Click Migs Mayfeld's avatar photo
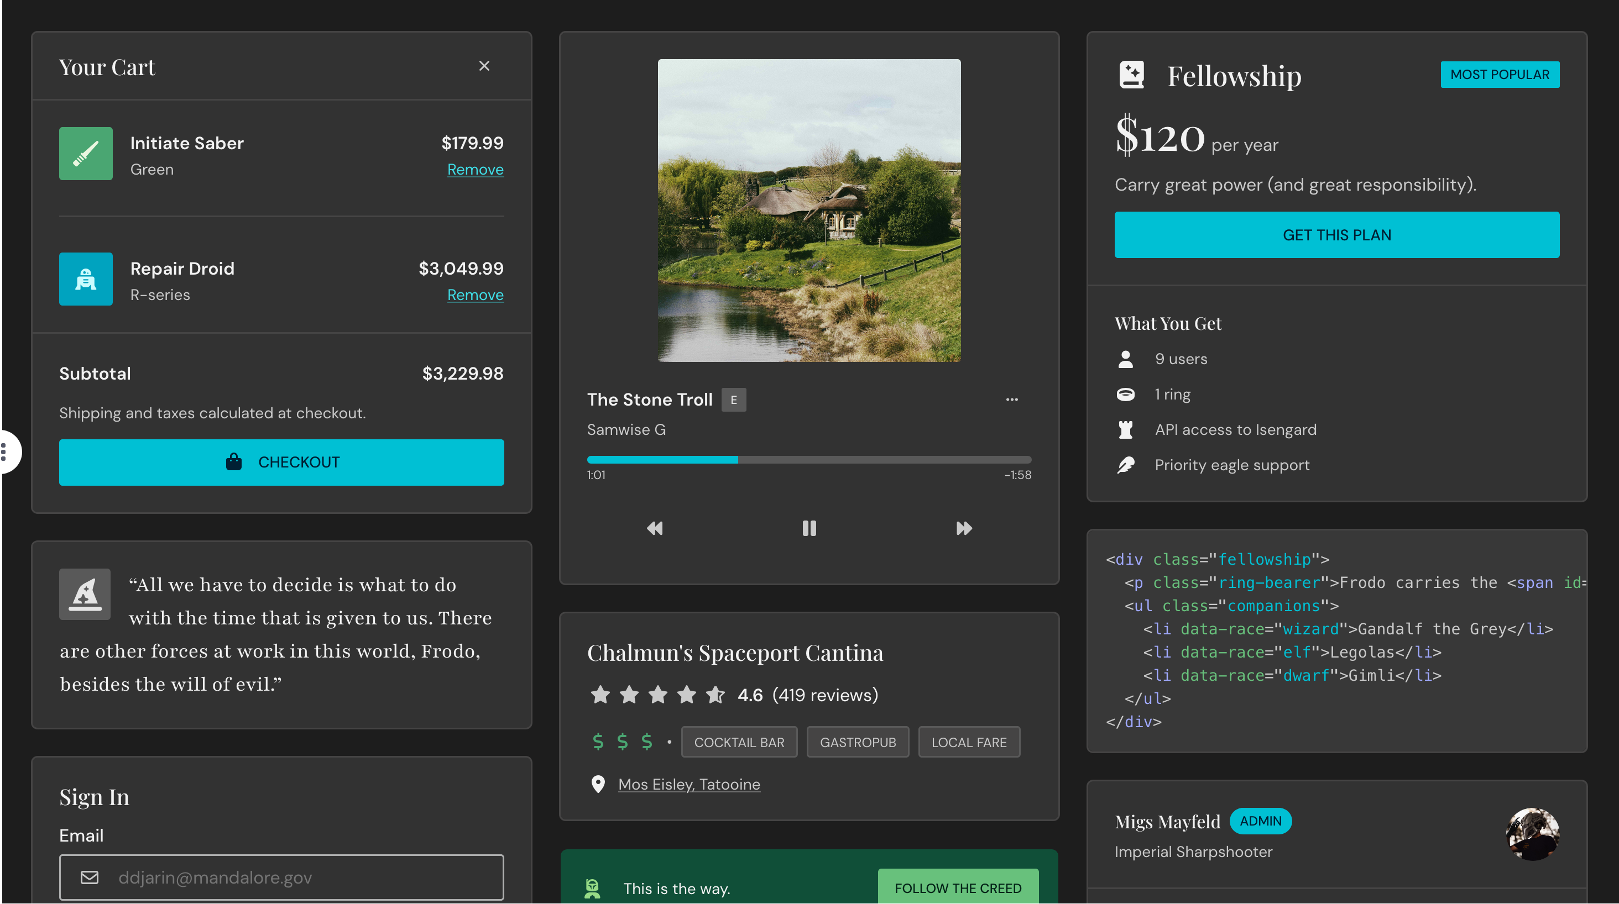Image resolution: width=1619 pixels, height=904 pixels. click(1532, 834)
